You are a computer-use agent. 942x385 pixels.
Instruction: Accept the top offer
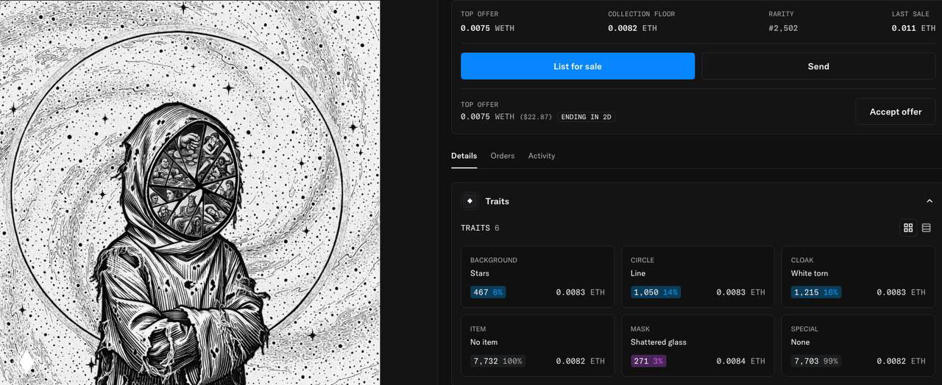895,112
